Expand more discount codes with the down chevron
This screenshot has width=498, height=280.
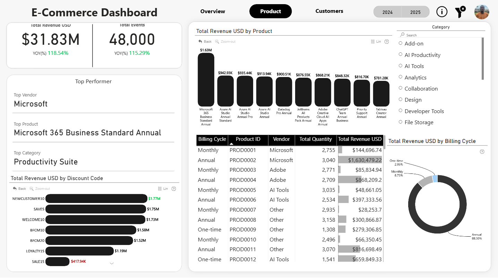112,264
